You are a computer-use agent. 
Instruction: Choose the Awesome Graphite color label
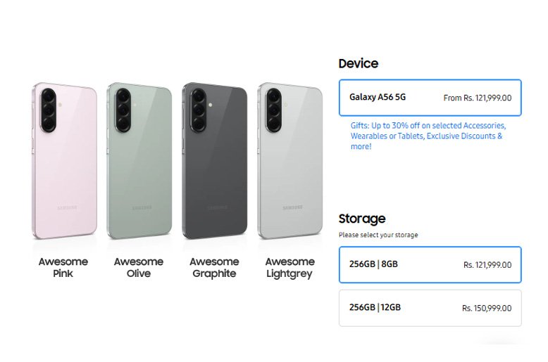pos(214,267)
